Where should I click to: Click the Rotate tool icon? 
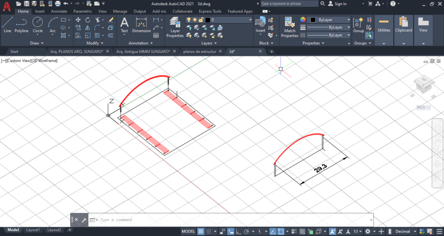(88, 20)
